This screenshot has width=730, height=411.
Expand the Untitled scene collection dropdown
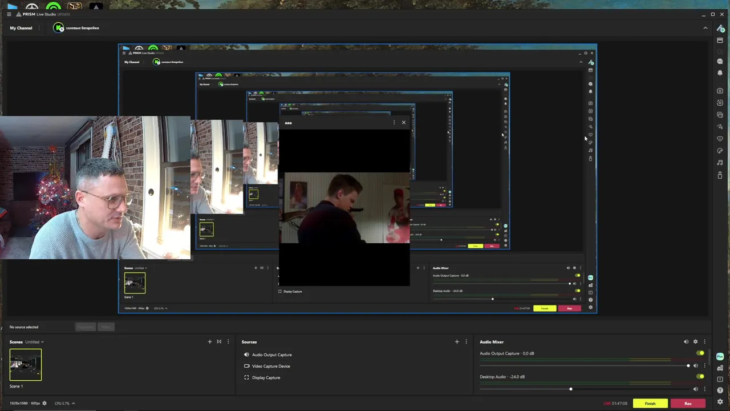coord(35,342)
